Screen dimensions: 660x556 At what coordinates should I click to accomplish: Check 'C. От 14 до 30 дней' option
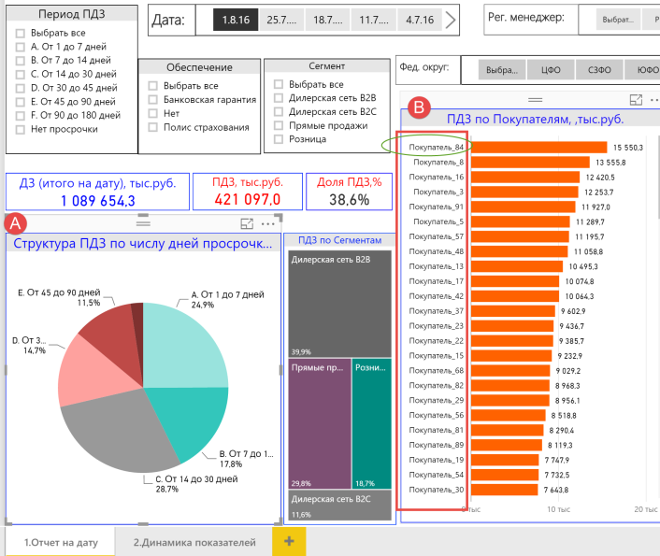[20, 75]
